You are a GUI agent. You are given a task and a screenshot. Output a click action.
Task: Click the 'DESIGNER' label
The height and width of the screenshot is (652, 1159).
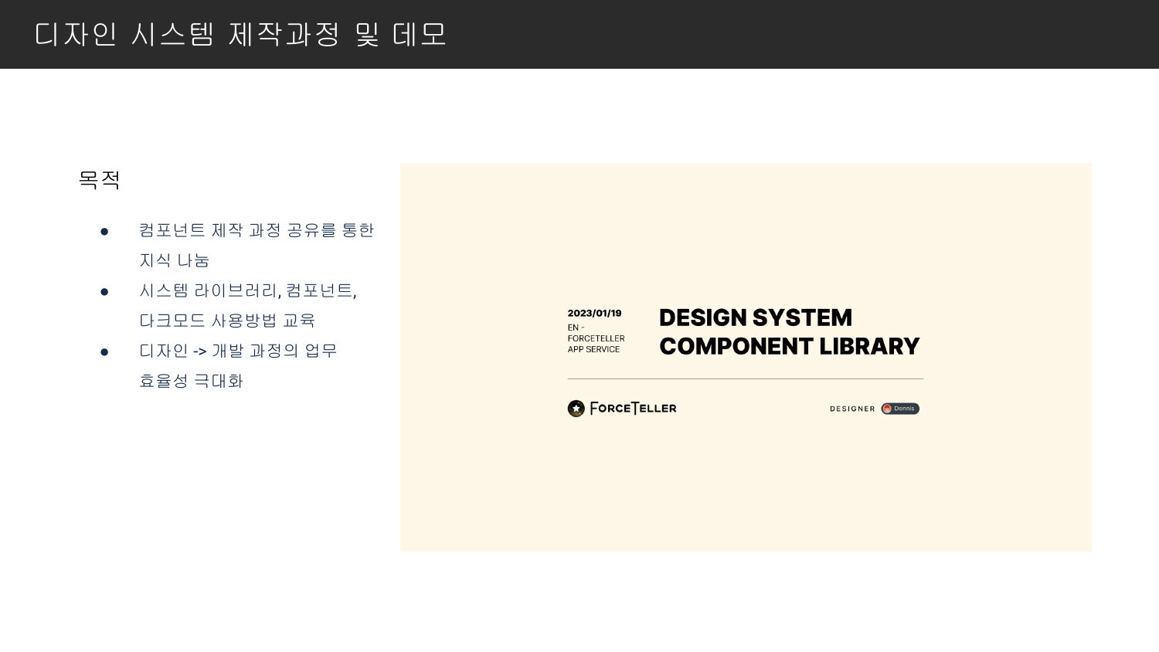[852, 409]
